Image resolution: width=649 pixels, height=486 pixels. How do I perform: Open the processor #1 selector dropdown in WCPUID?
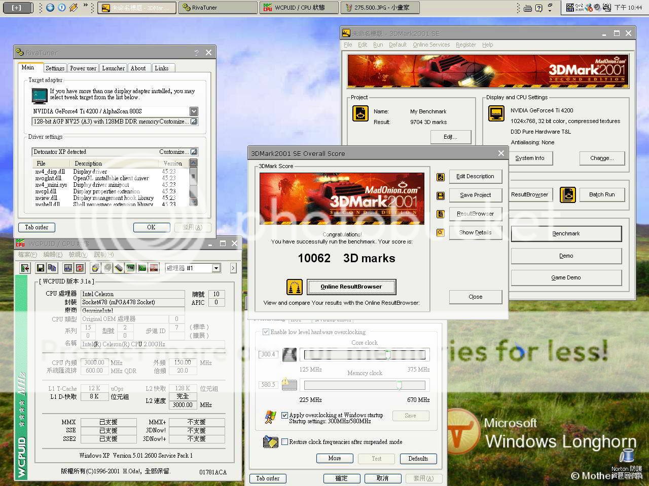[x=217, y=268]
